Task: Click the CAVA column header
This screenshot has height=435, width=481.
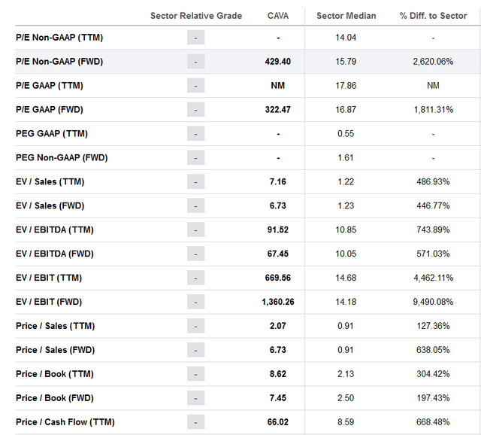Action: tap(278, 16)
